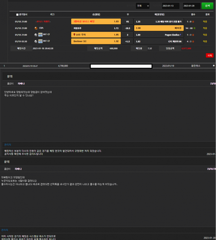Image resolution: width=216 pixels, height=240 pixels.
Task: Click the INT CF flag icon in LKS 우치 row
Action: point(40,35)
